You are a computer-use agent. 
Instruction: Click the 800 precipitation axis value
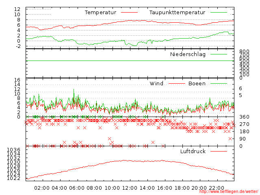pos(244,52)
